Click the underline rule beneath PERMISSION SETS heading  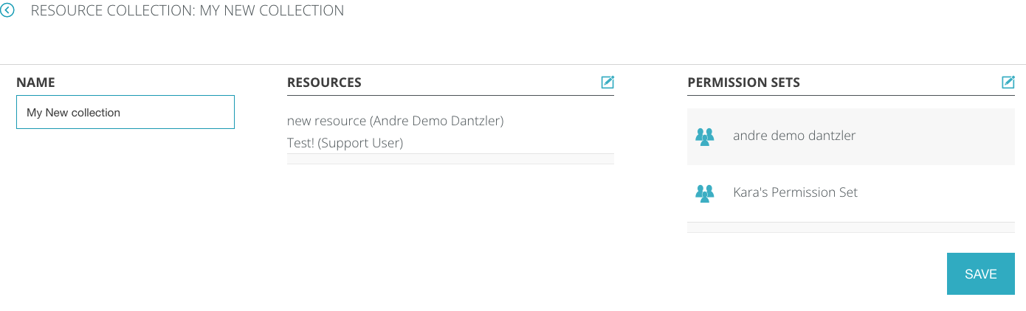pos(850,95)
